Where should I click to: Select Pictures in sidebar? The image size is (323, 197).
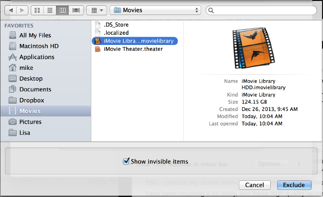click(46, 122)
